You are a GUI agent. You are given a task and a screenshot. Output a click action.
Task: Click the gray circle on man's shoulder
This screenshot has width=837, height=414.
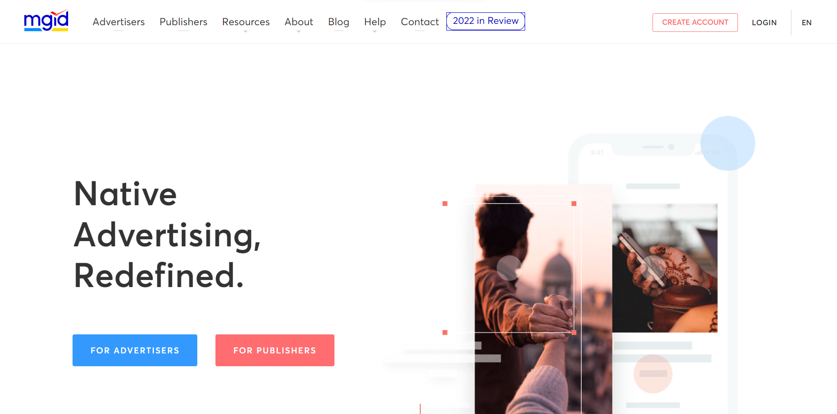tap(509, 268)
